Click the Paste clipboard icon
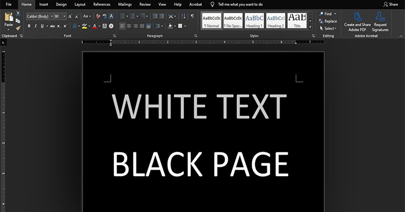The width and height of the screenshot is (405, 212). [9, 17]
